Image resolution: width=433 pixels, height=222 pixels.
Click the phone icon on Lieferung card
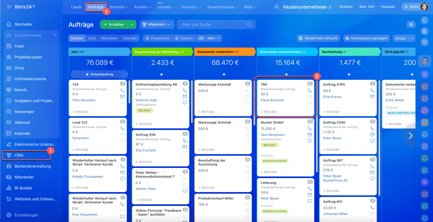310,189
